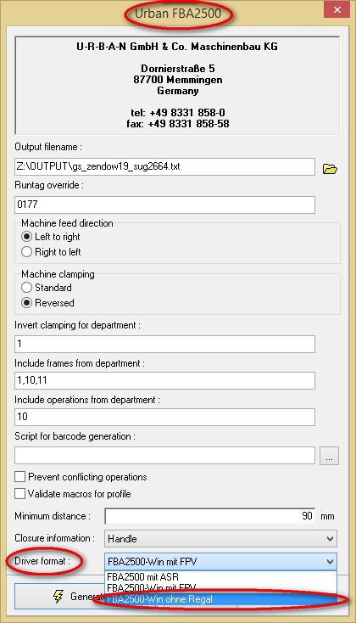Image resolution: width=356 pixels, height=623 pixels.
Task: Click the Urban FBA2500 title bar text
Action: tap(178, 14)
